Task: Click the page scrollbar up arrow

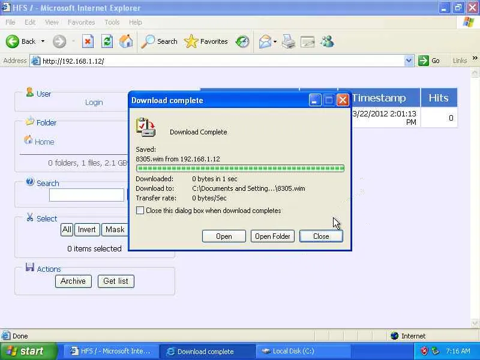Action: pos(475,73)
